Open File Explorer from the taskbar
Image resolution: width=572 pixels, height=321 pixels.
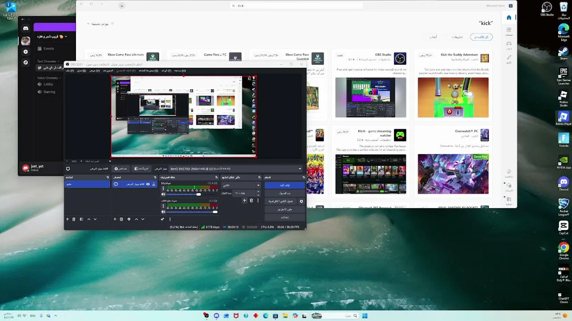click(285, 316)
